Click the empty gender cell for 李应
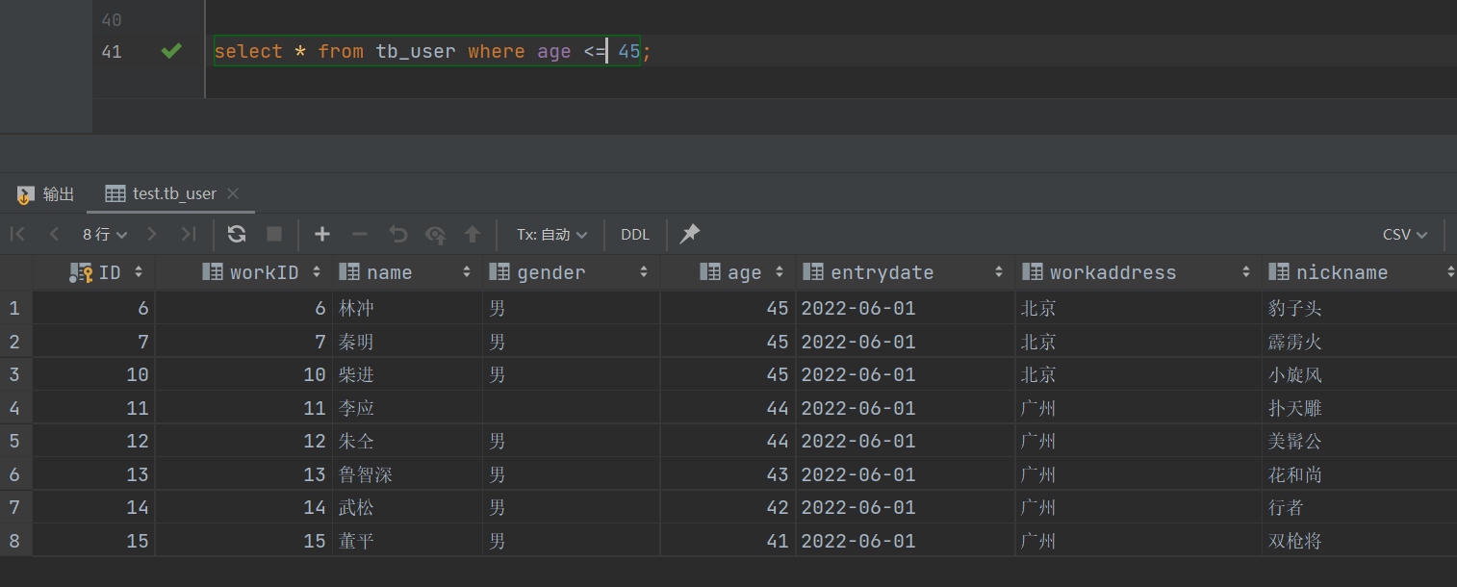 [570, 408]
